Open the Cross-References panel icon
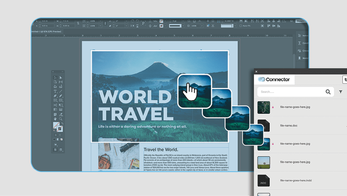 coord(300,50)
